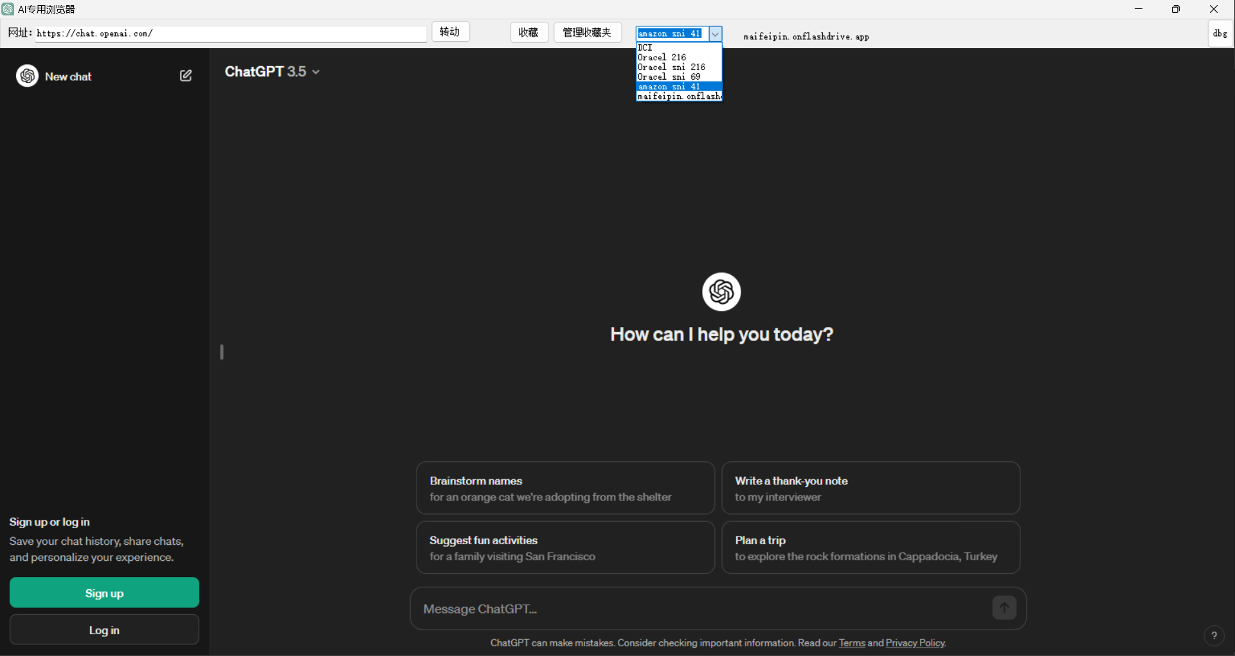Click the Log in button
Image resolution: width=1235 pixels, height=656 pixels.
click(x=104, y=630)
